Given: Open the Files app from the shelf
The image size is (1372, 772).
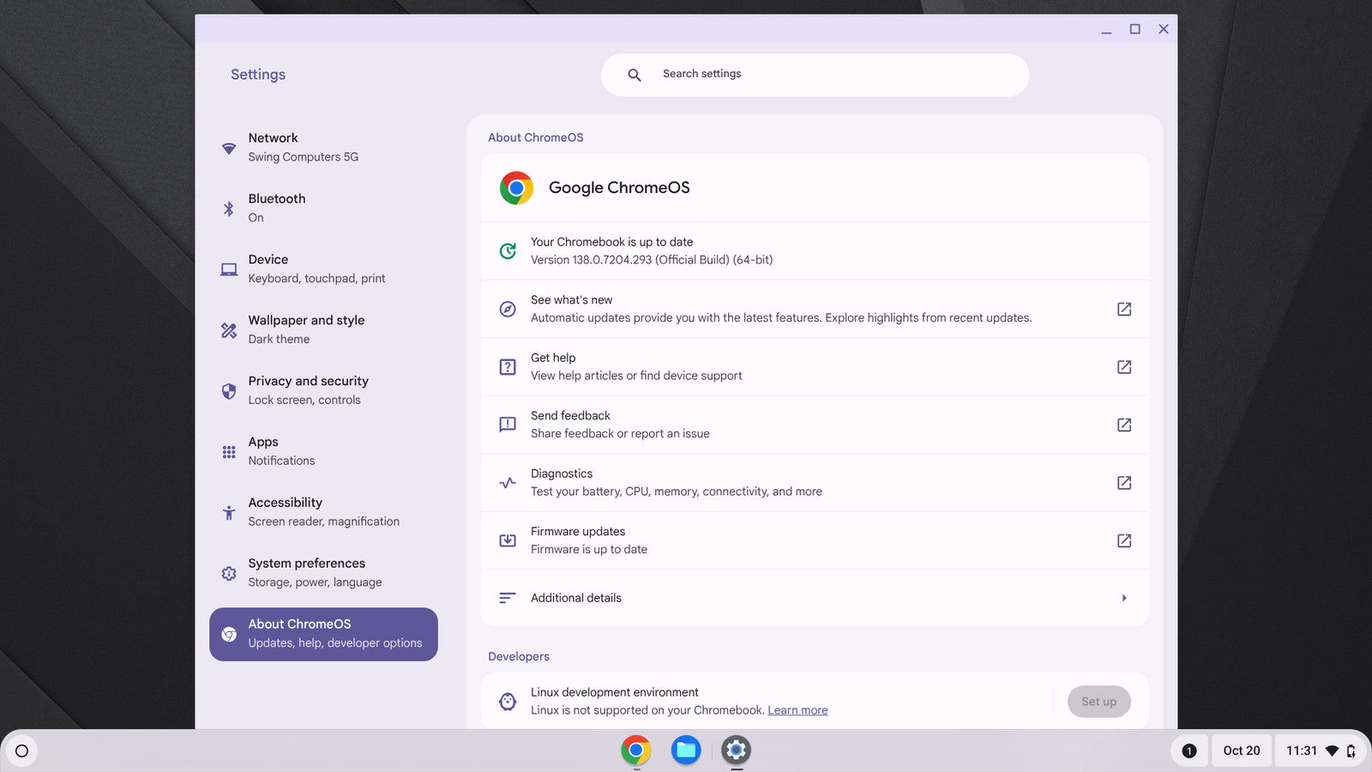Looking at the screenshot, I should pos(686,751).
